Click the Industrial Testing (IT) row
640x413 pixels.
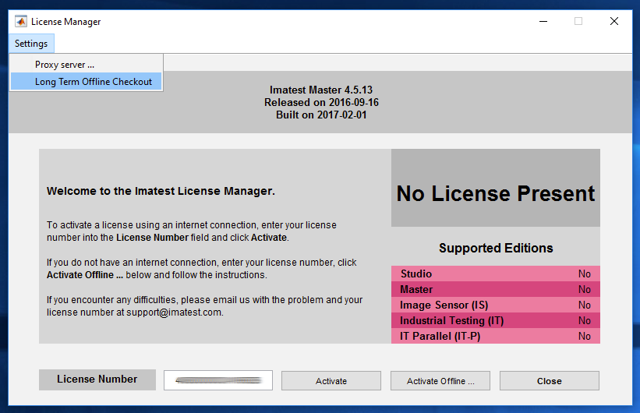496,320
